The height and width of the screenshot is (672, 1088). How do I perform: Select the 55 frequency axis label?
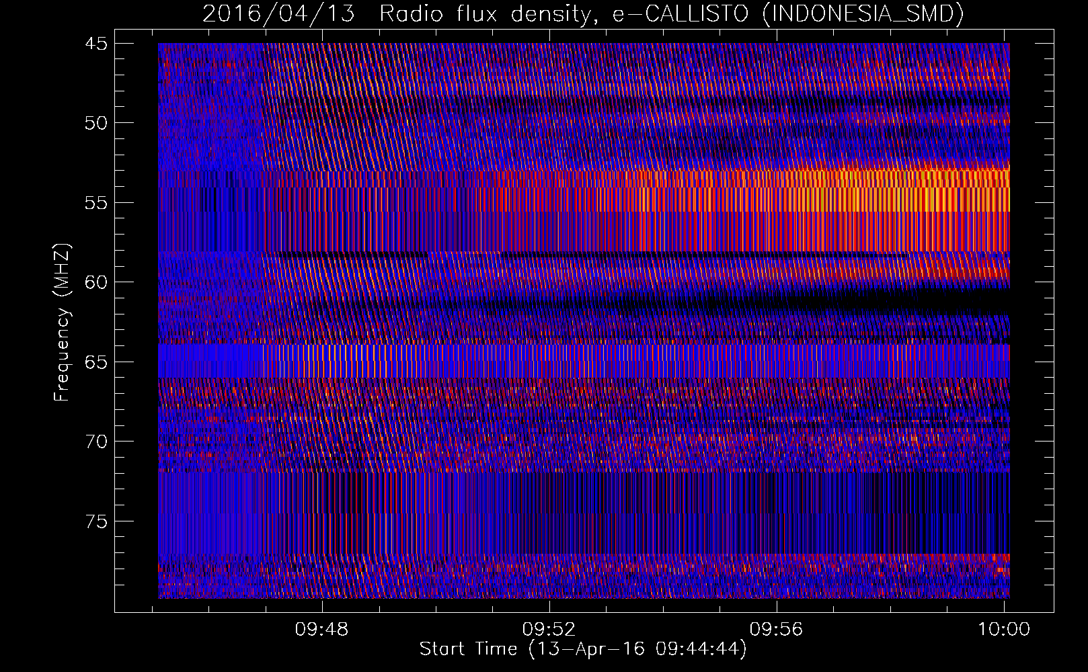(95, 203)
